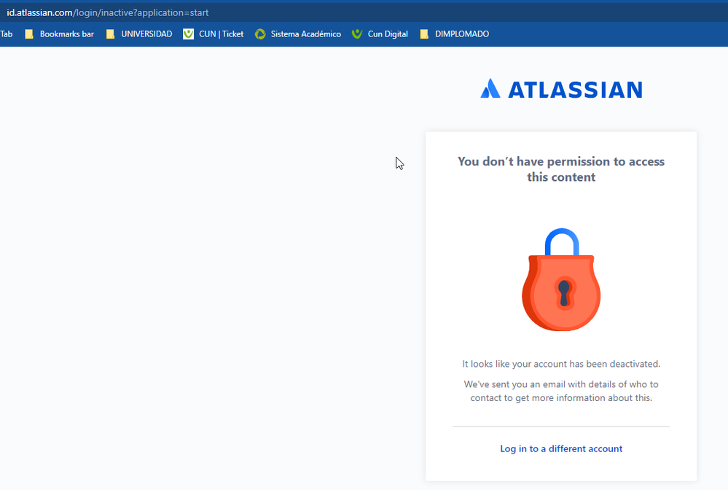Click the orange padlock illustration

pyautogui.click(x=561, y=292)
